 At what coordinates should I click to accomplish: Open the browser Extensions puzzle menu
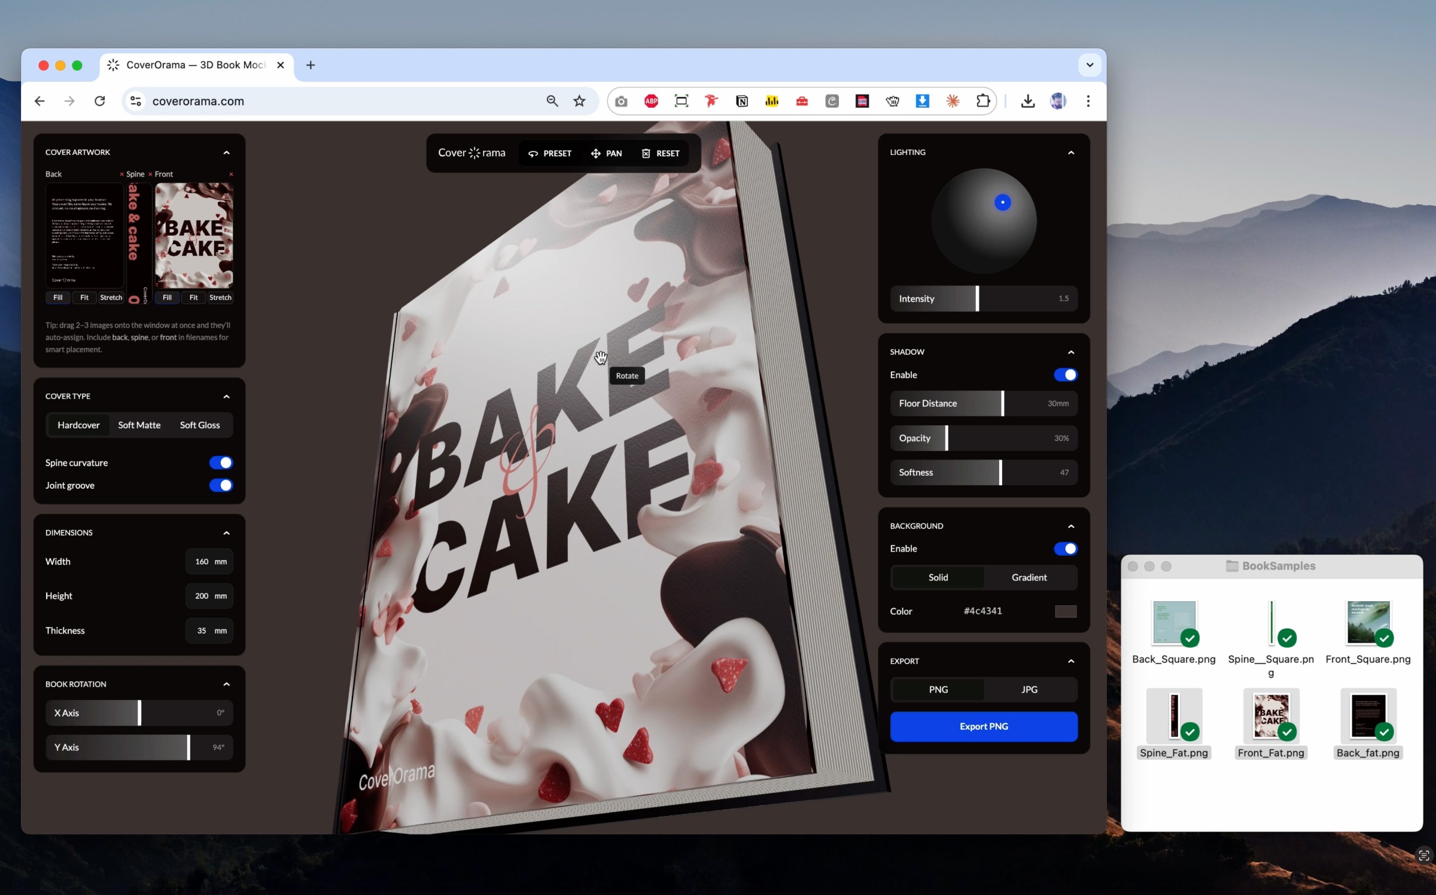point(983,101)
